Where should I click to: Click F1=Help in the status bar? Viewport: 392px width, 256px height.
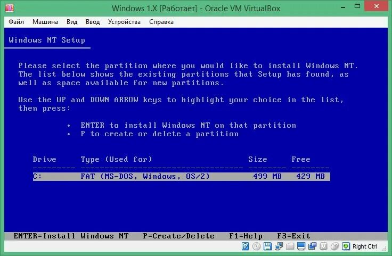coord(246,236)
